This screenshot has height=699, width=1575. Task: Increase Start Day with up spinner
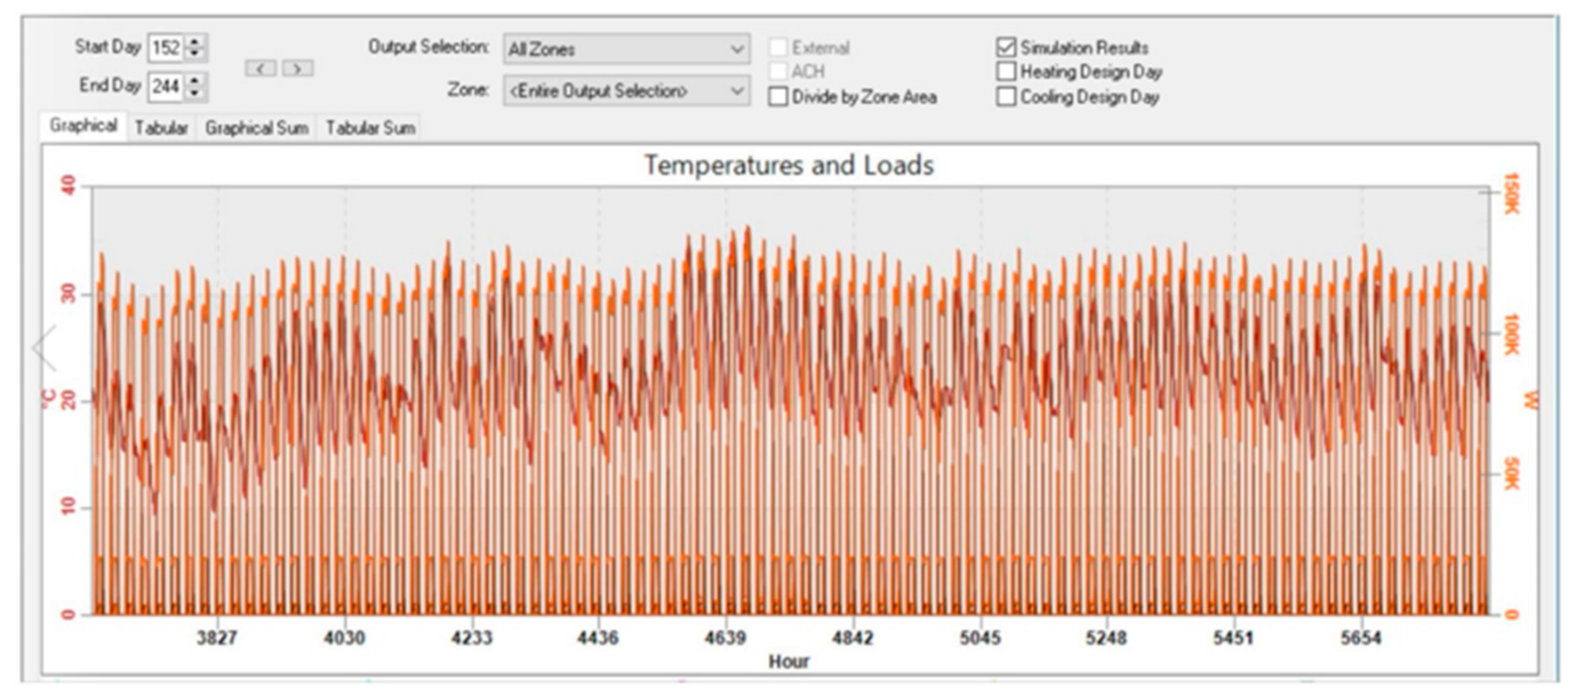[x=195, y=42]
